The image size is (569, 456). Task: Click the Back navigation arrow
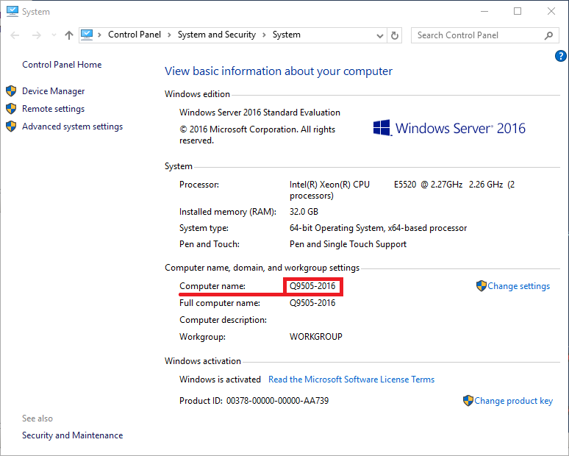pyautogui.click(x=15, y=35)
